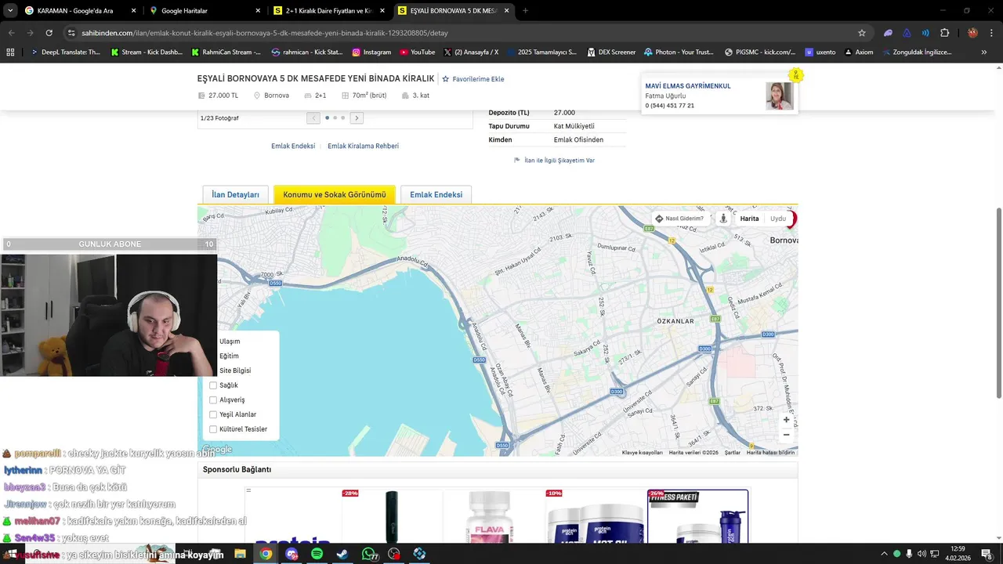Show next photo with right arrow
The image size is (1003, 564).
click(x=357, y=118)
